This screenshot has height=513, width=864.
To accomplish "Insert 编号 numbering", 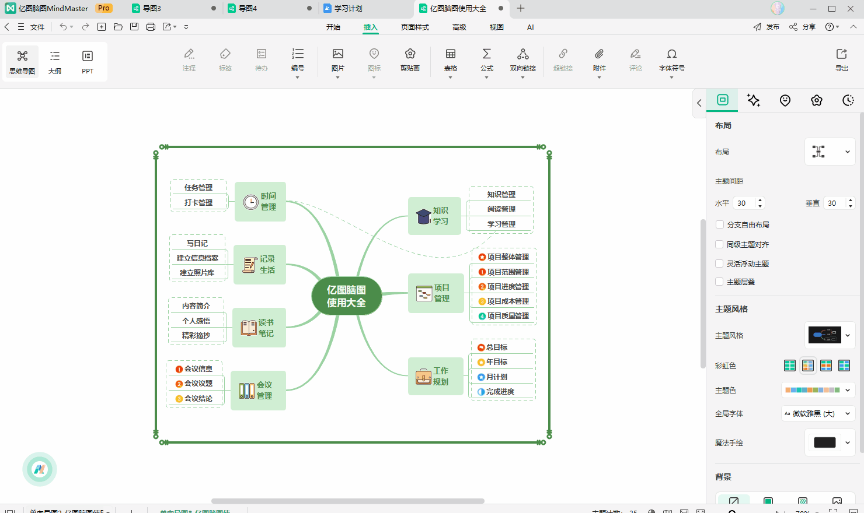I will (298, 62).
